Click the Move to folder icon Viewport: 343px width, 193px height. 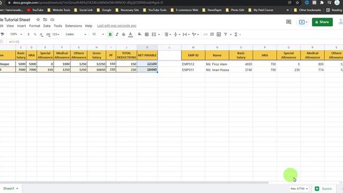(45, 20)
